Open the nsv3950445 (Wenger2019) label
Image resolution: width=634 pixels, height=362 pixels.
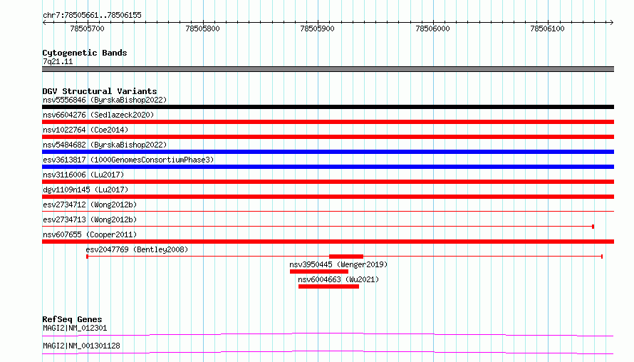(338, 264)
